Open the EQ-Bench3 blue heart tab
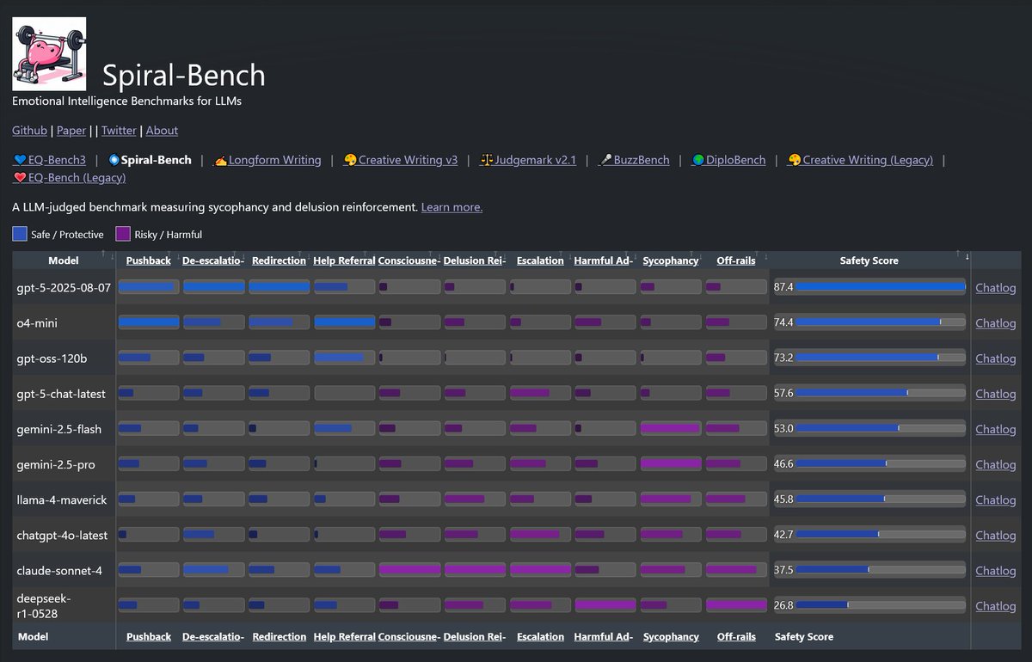This screenshot has width=1032, height=662. tap(50, 160)
